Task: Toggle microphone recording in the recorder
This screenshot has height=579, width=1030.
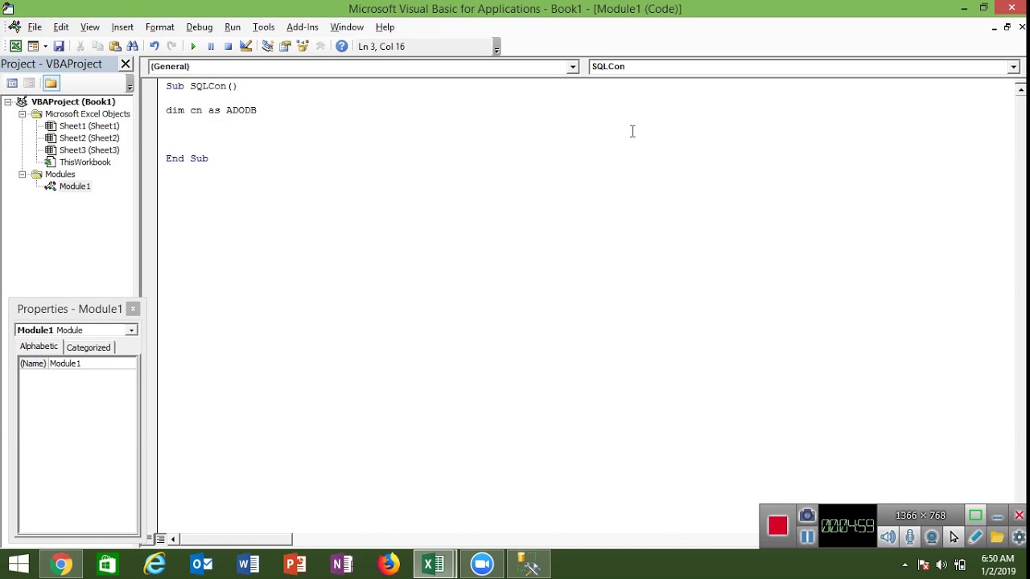Action: (910, 537)
